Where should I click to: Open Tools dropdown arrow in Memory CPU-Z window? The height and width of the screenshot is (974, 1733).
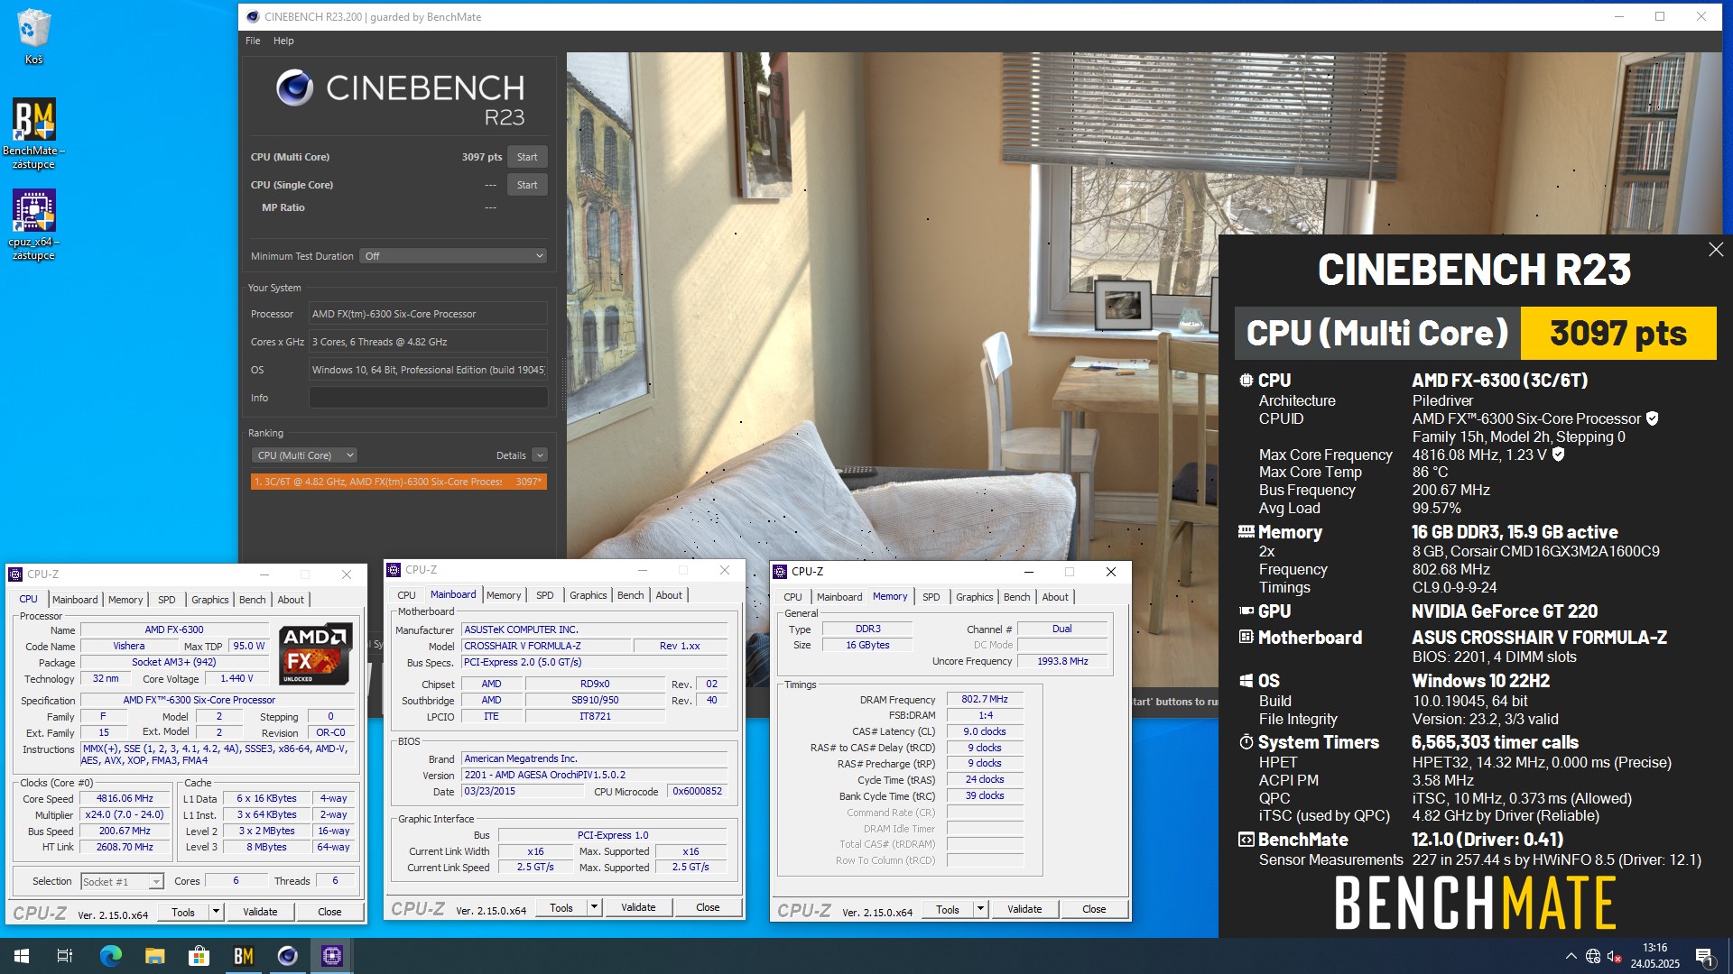click(x=980, y=909)
